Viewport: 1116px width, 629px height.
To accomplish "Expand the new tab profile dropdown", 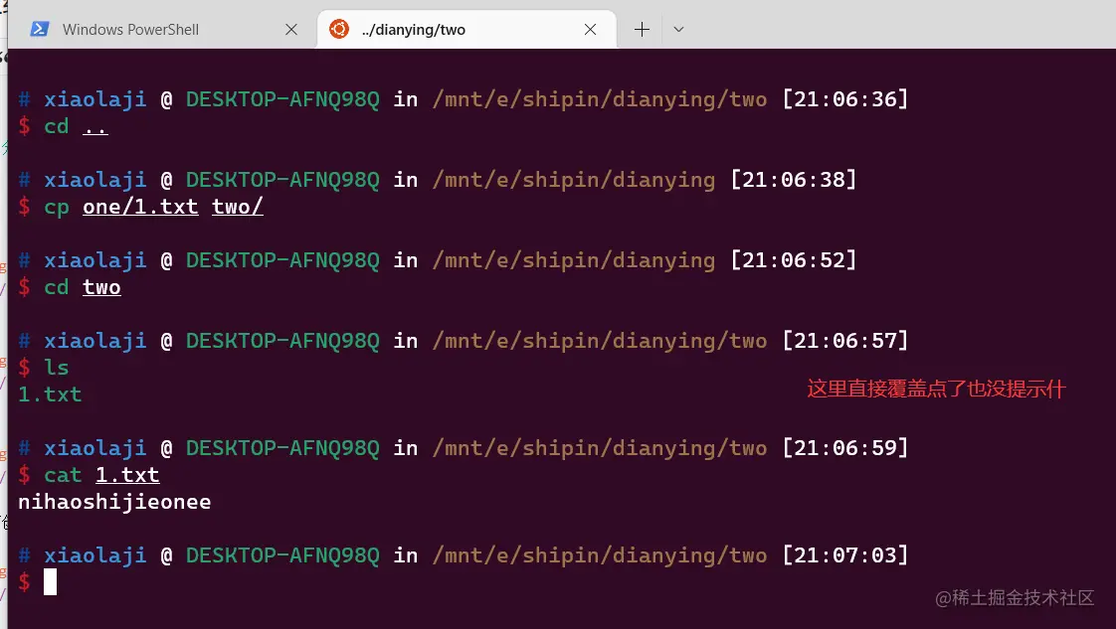I will point(678,29).
